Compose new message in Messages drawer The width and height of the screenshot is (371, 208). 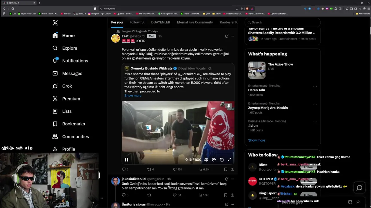(350, 202)
